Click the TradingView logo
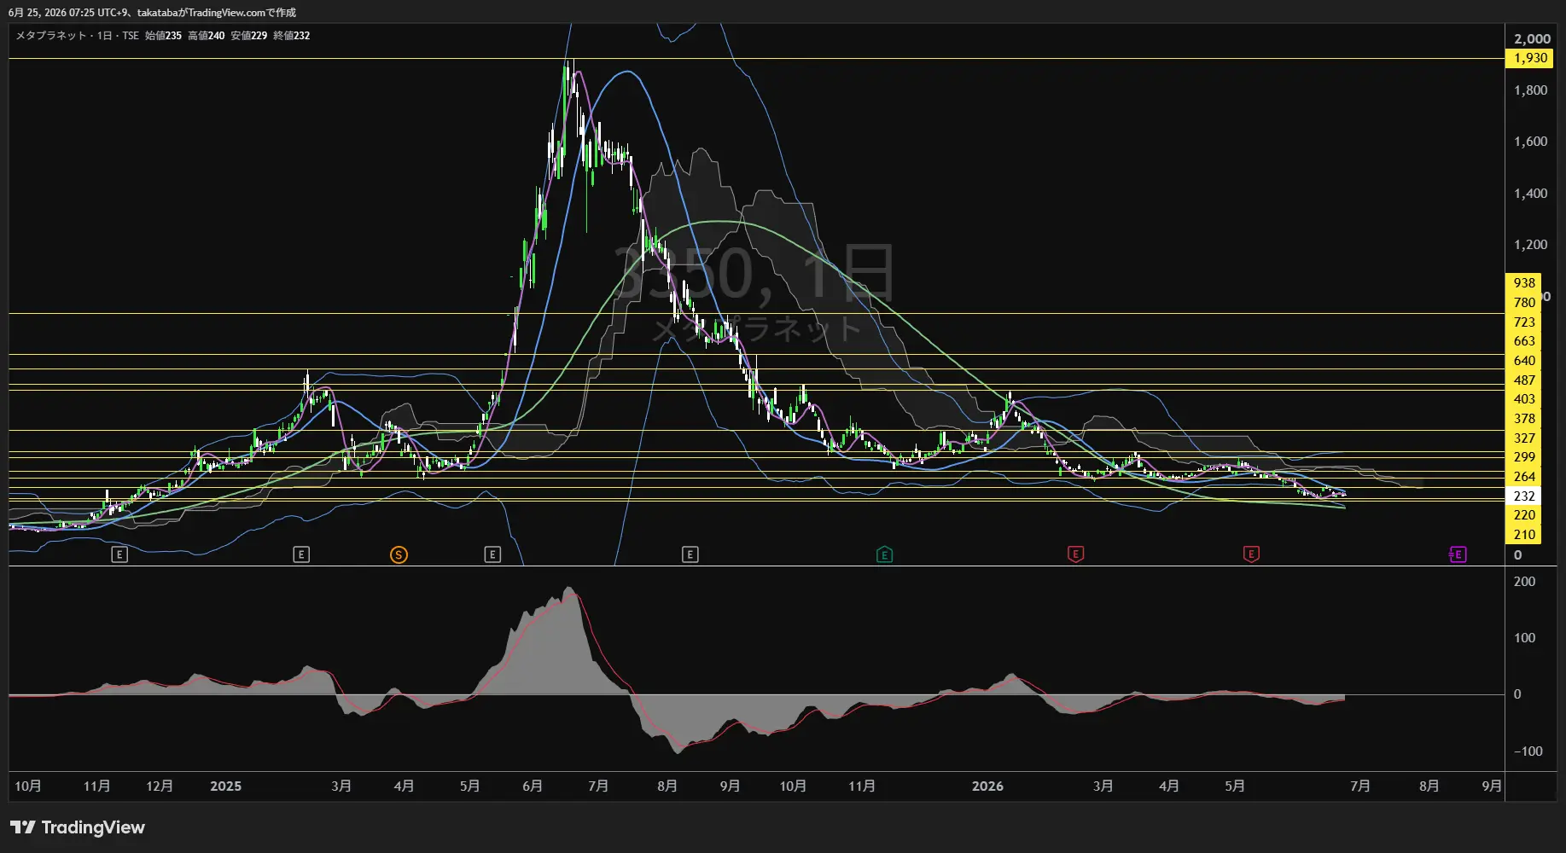This screenshot has width=1566, height=853. click(x=78, y=827)
